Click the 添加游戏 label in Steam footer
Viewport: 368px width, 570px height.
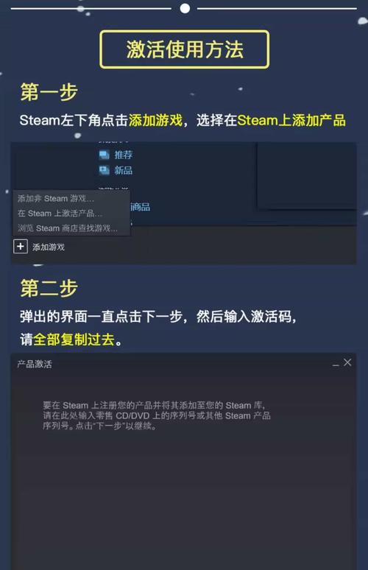49,247
